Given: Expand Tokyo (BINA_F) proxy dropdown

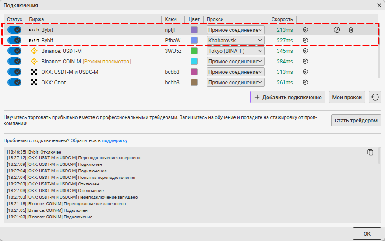Looking at the screenshot, I should [235, 51].
